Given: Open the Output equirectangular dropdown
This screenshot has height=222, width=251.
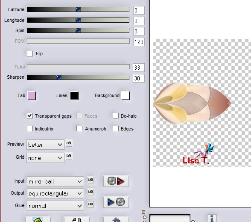Looking at the screenshot, I should pos(55,193).
